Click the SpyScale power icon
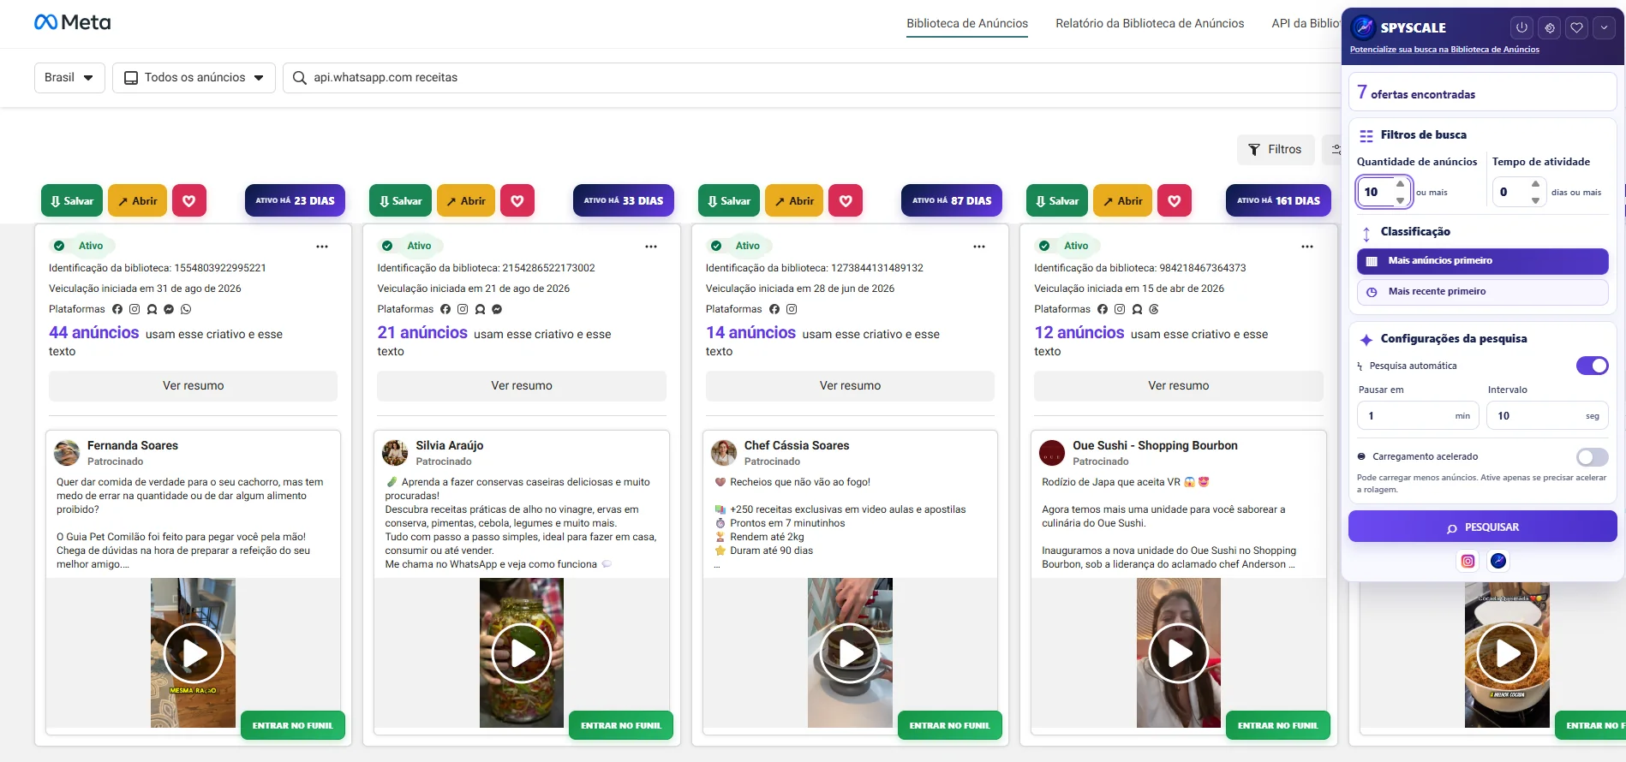The width and height of the screenshot is (1626, 762). point(1521,27)
